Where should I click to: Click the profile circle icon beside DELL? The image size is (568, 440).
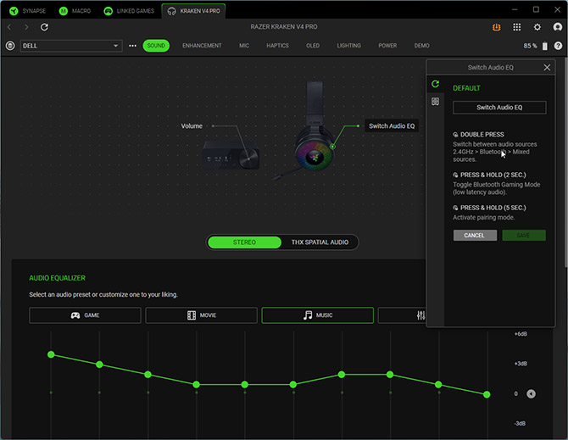coord(10,46)
